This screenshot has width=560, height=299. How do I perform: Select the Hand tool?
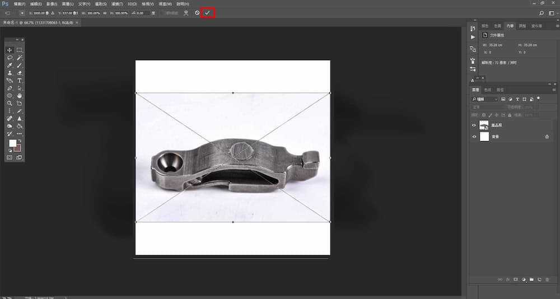point(19,96)
